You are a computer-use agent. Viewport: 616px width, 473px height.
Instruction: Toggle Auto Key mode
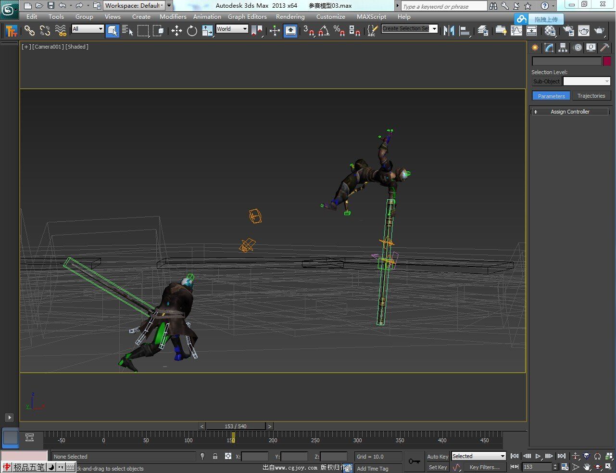click(438, 457)
